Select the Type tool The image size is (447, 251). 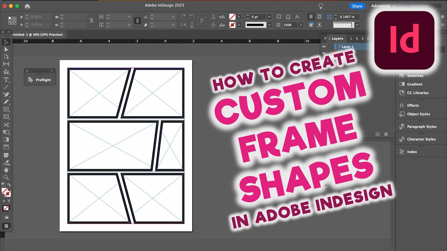coord(6,80)
